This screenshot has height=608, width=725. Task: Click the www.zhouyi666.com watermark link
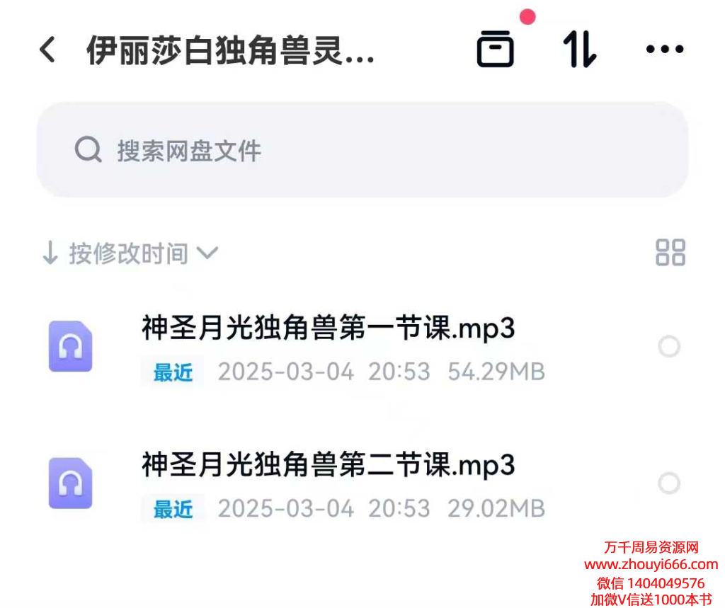pos(651,565)
